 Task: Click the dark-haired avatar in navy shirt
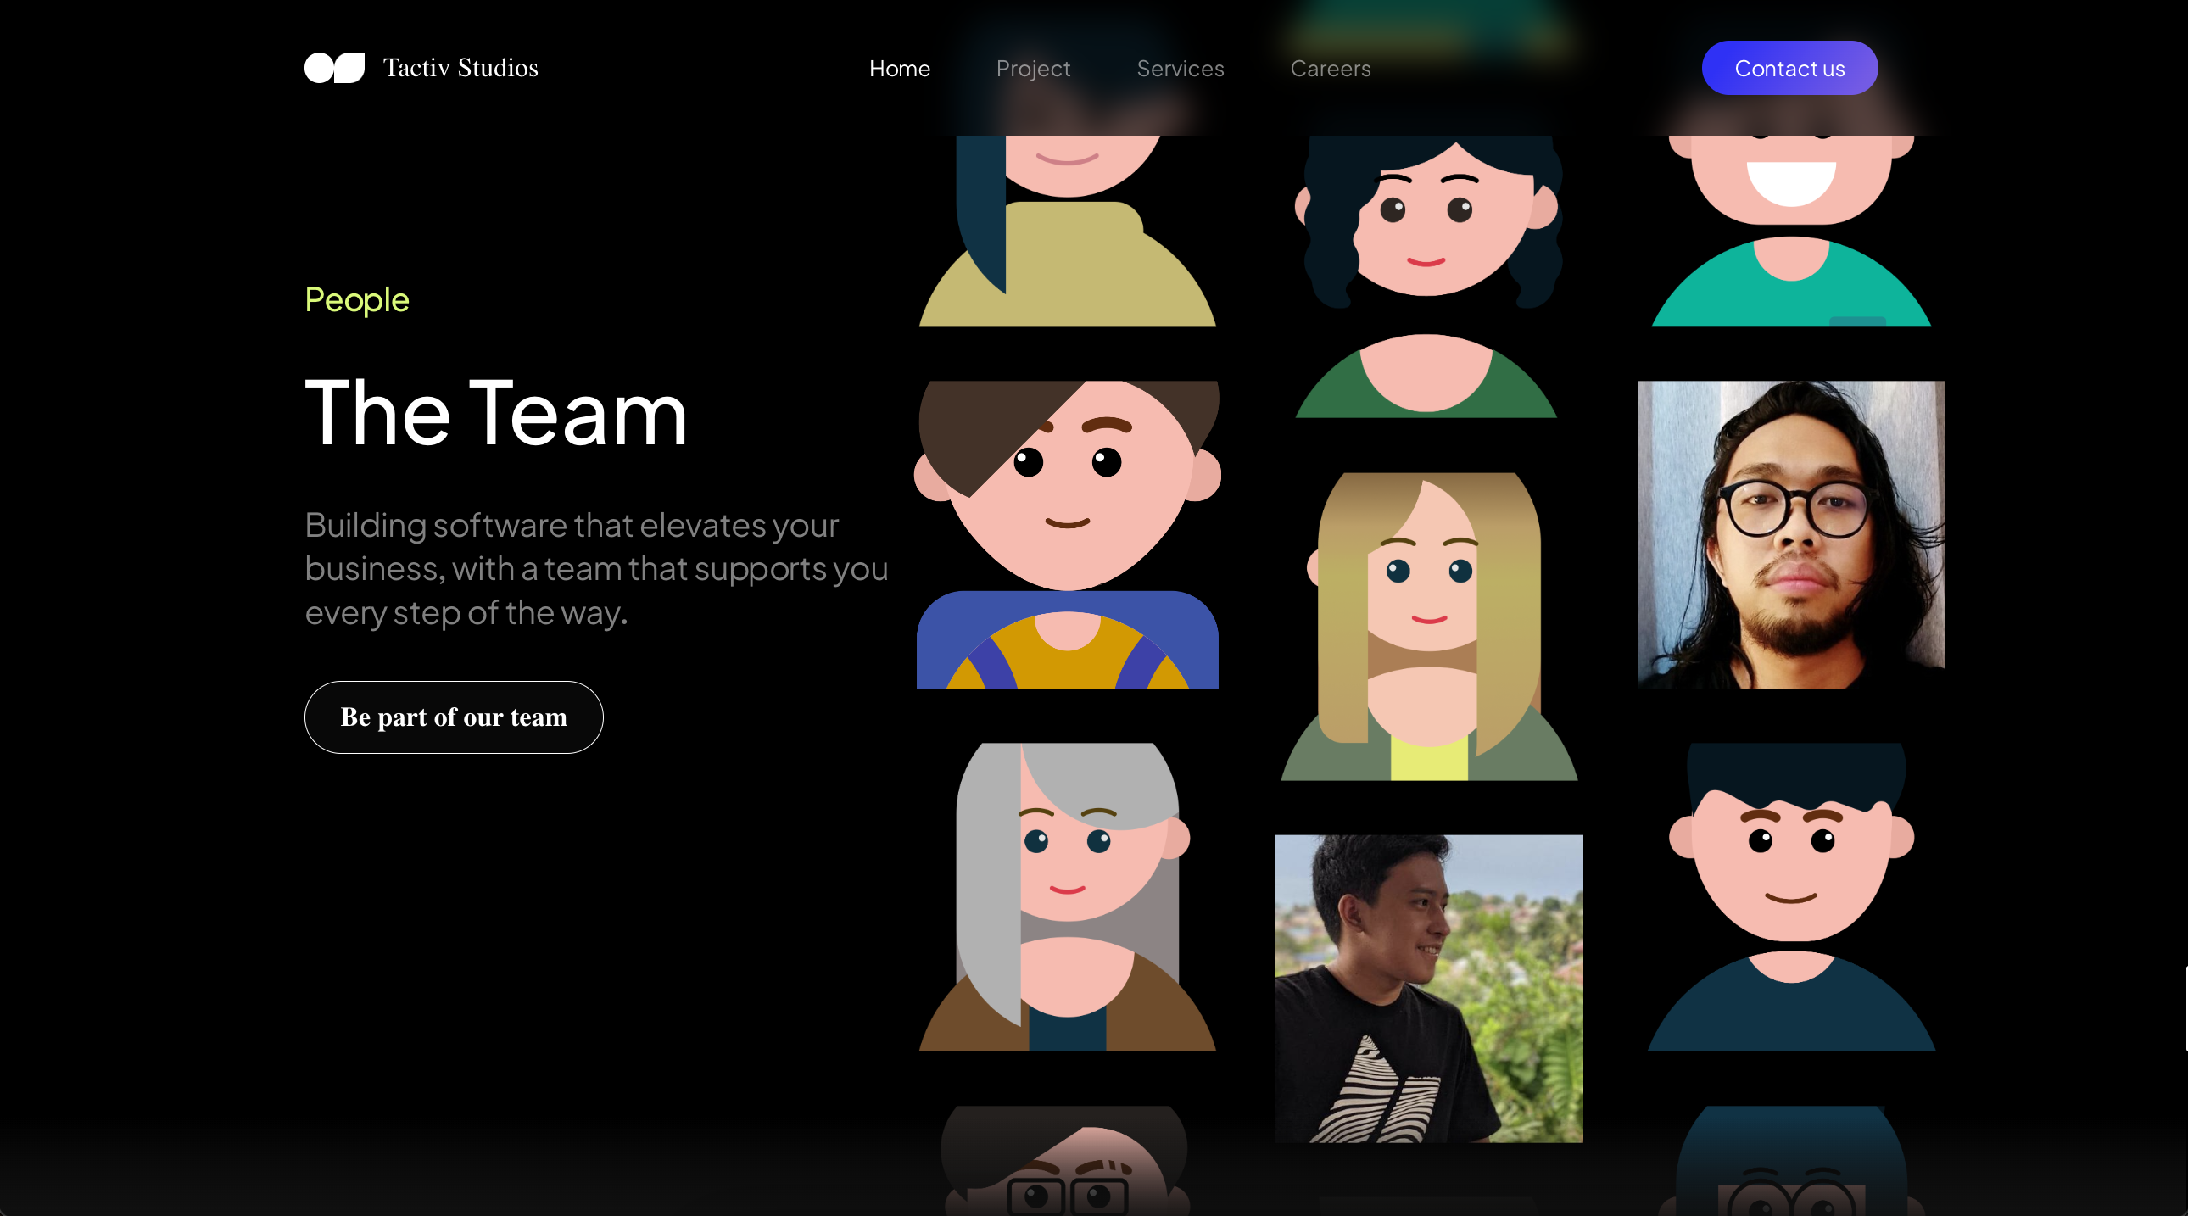coord(1791,896)
